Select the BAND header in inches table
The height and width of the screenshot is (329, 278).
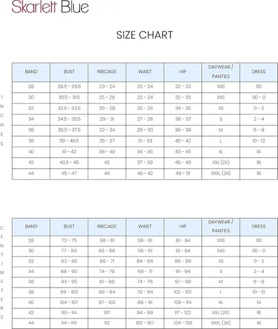pos(31,72)
